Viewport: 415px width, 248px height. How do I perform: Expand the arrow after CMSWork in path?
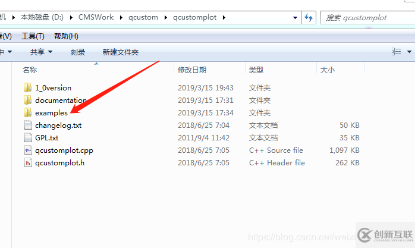[x=121, y=17]
